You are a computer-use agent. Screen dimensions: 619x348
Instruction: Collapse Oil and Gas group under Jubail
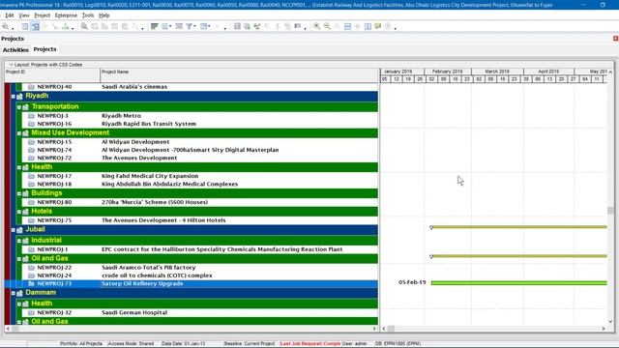click(x=19, y=259)
